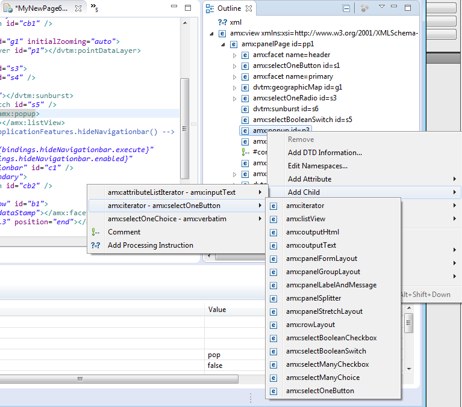This screenshot has height=407, width=462.
Task: Click the link-with-editor Outline toolbar icon
Action: click(x=364, y=8)
